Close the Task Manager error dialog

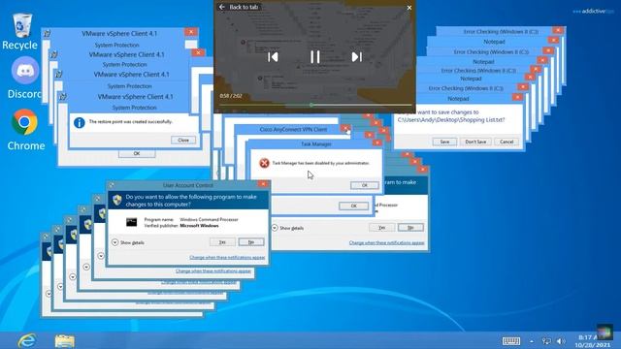(376, 143)
